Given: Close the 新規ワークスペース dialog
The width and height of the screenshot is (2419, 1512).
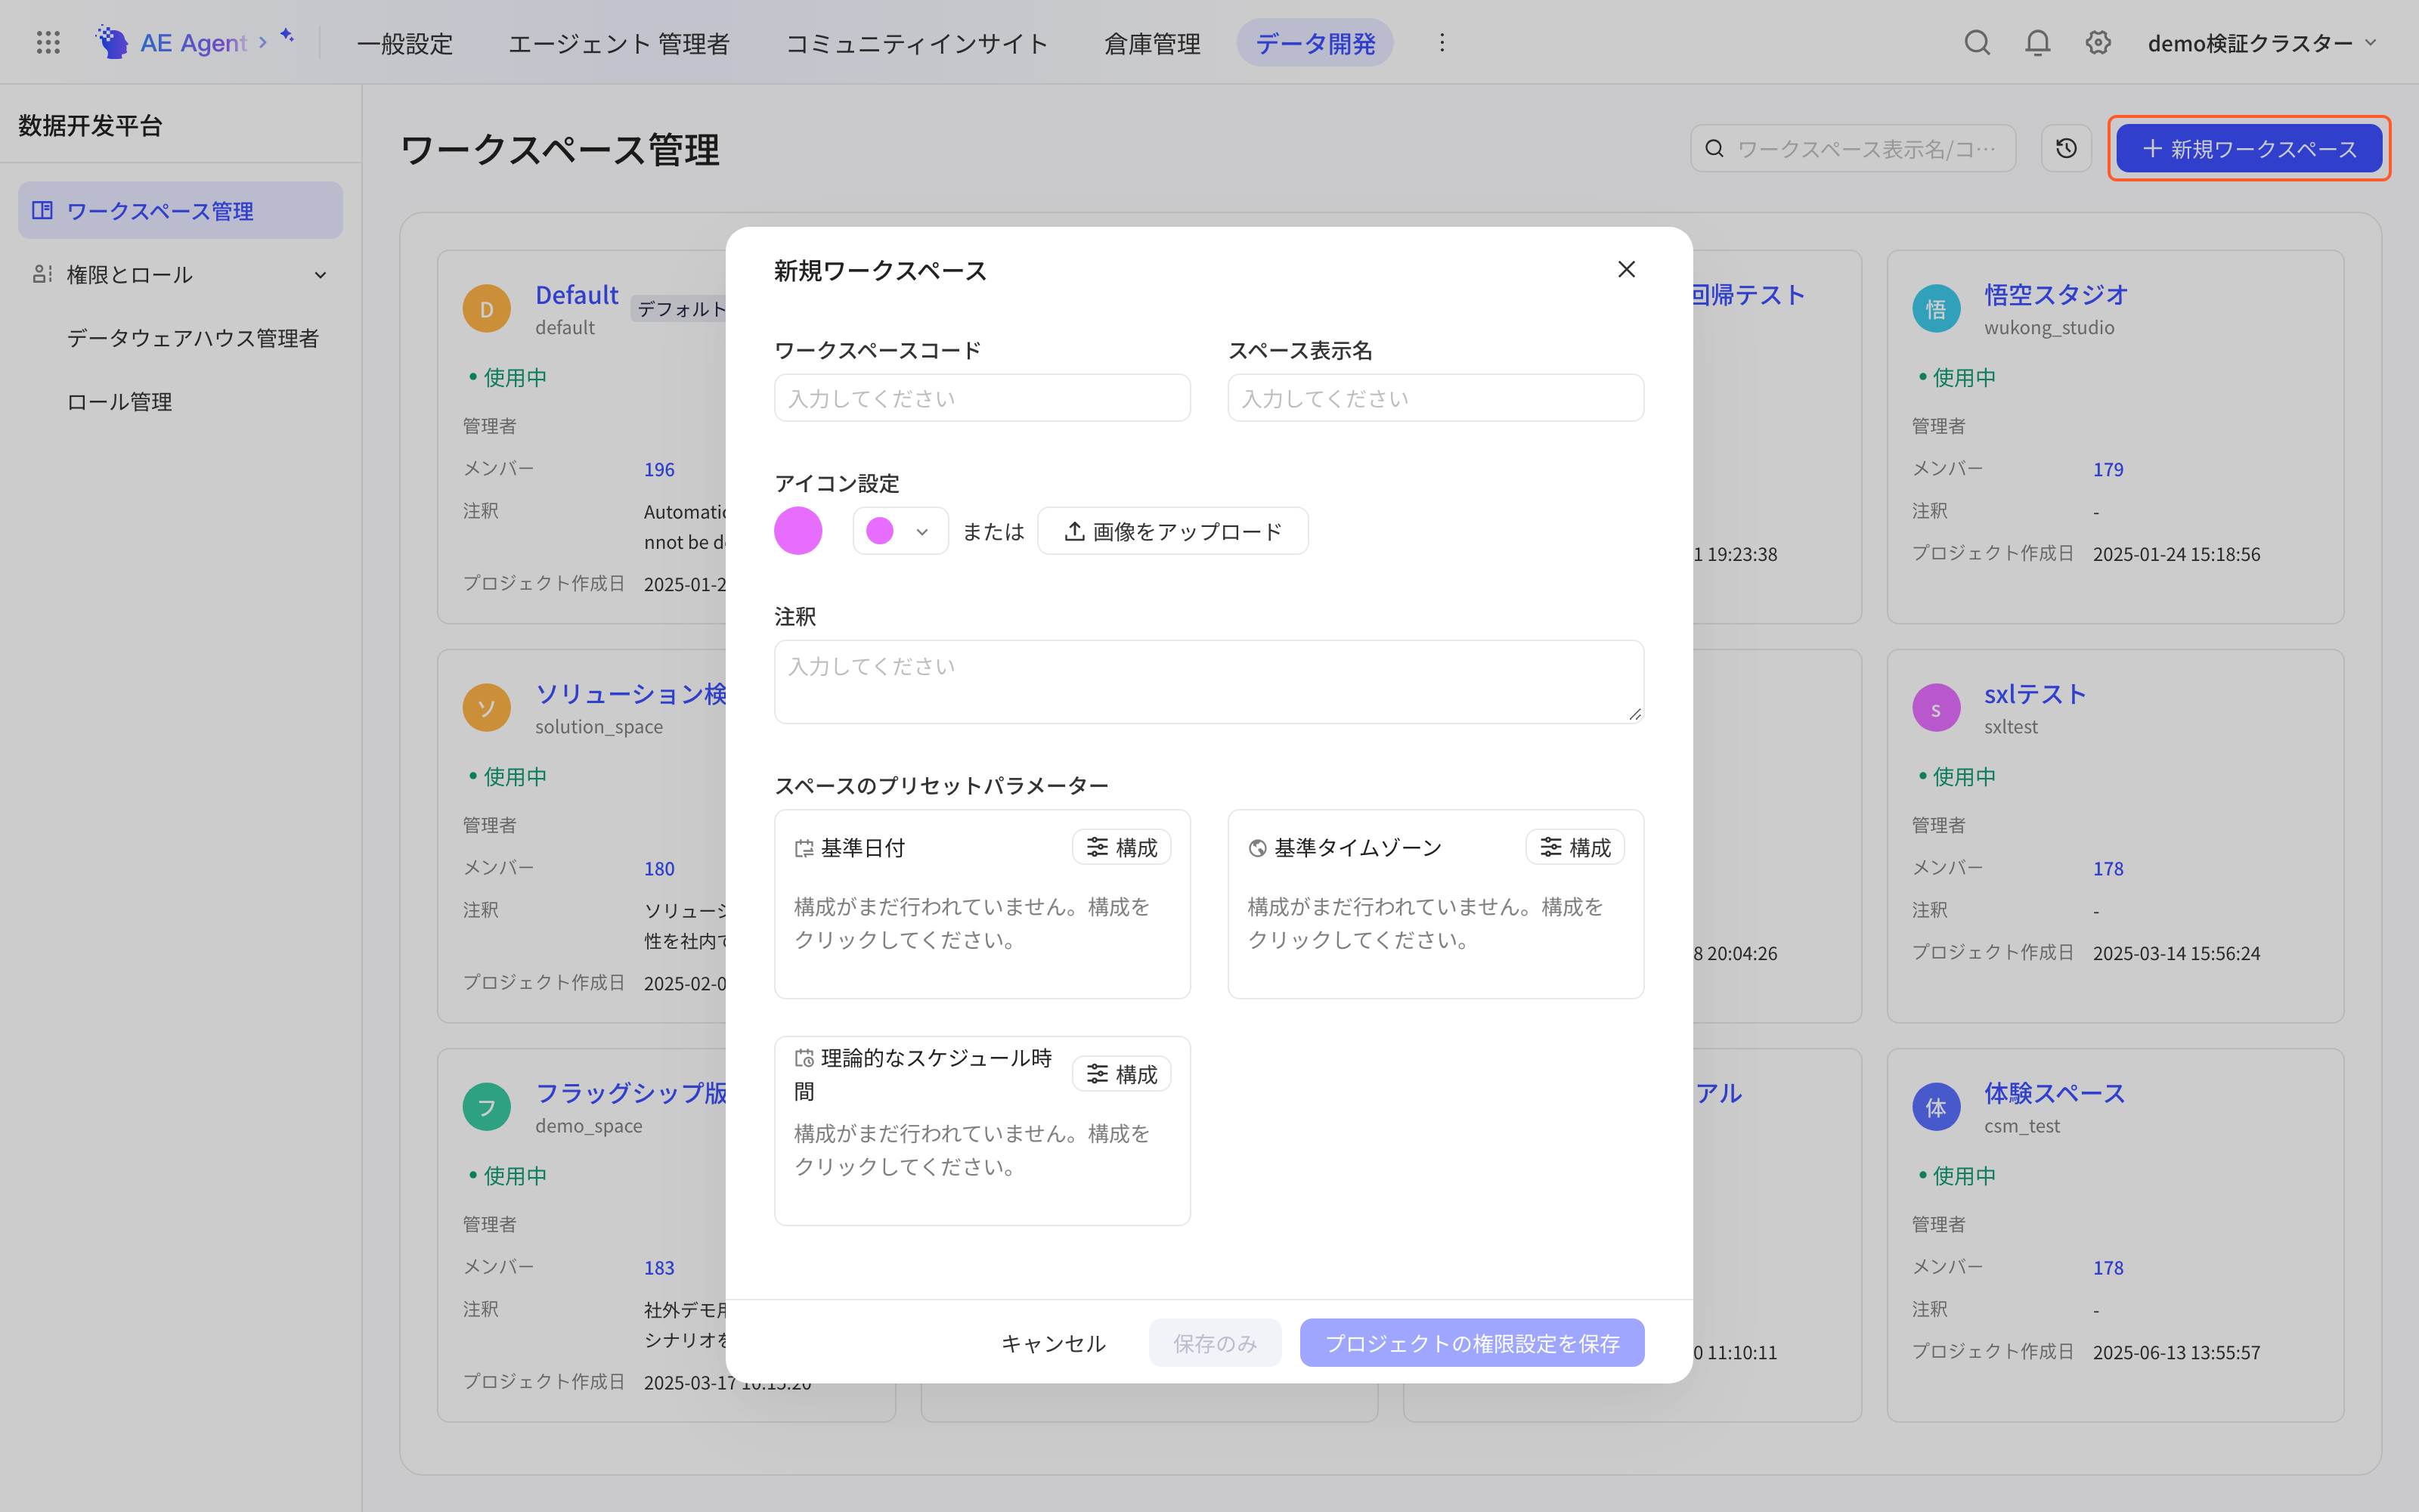Looking at the screenshot, I should click(1626, 269).
